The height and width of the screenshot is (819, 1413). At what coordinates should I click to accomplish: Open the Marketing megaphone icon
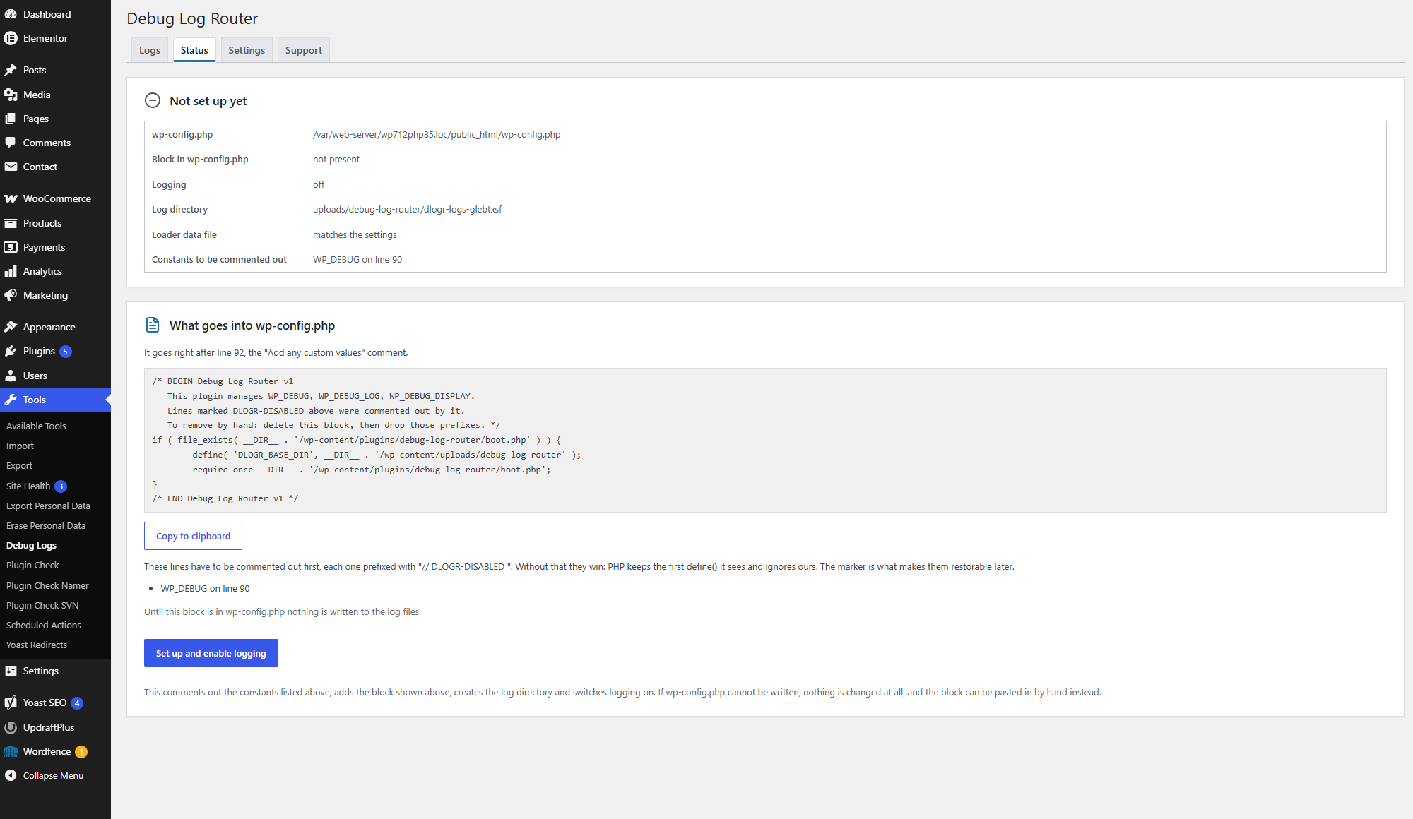tap(11, 295)
